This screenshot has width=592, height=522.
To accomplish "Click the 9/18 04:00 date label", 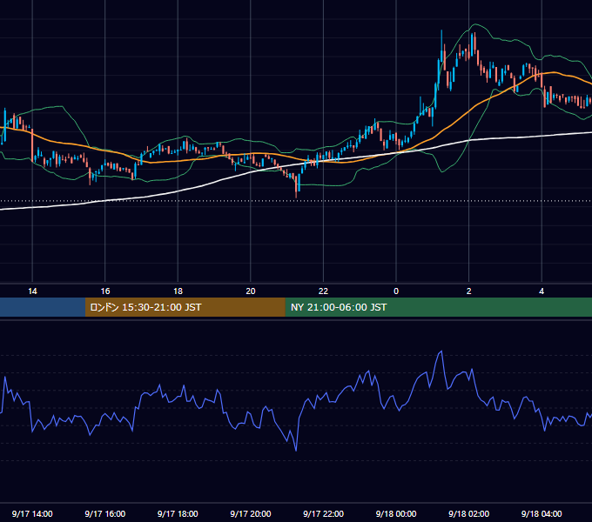I will tap(542, 513).
